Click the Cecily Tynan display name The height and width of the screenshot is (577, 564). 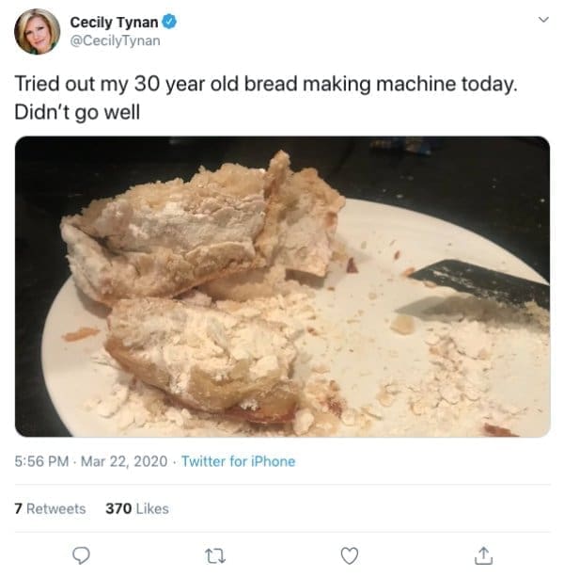[111, 21]
